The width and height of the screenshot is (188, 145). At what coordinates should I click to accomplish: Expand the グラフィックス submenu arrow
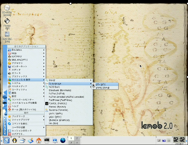pos(44,76)
